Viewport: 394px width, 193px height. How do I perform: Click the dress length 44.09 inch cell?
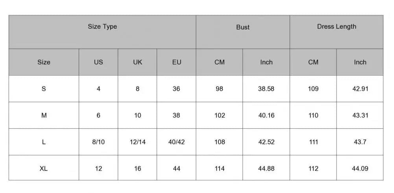360,169
